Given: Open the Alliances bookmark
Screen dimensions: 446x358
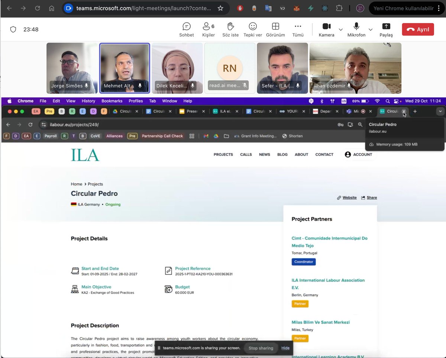Looking at the screenshot, I should (114, 136).
